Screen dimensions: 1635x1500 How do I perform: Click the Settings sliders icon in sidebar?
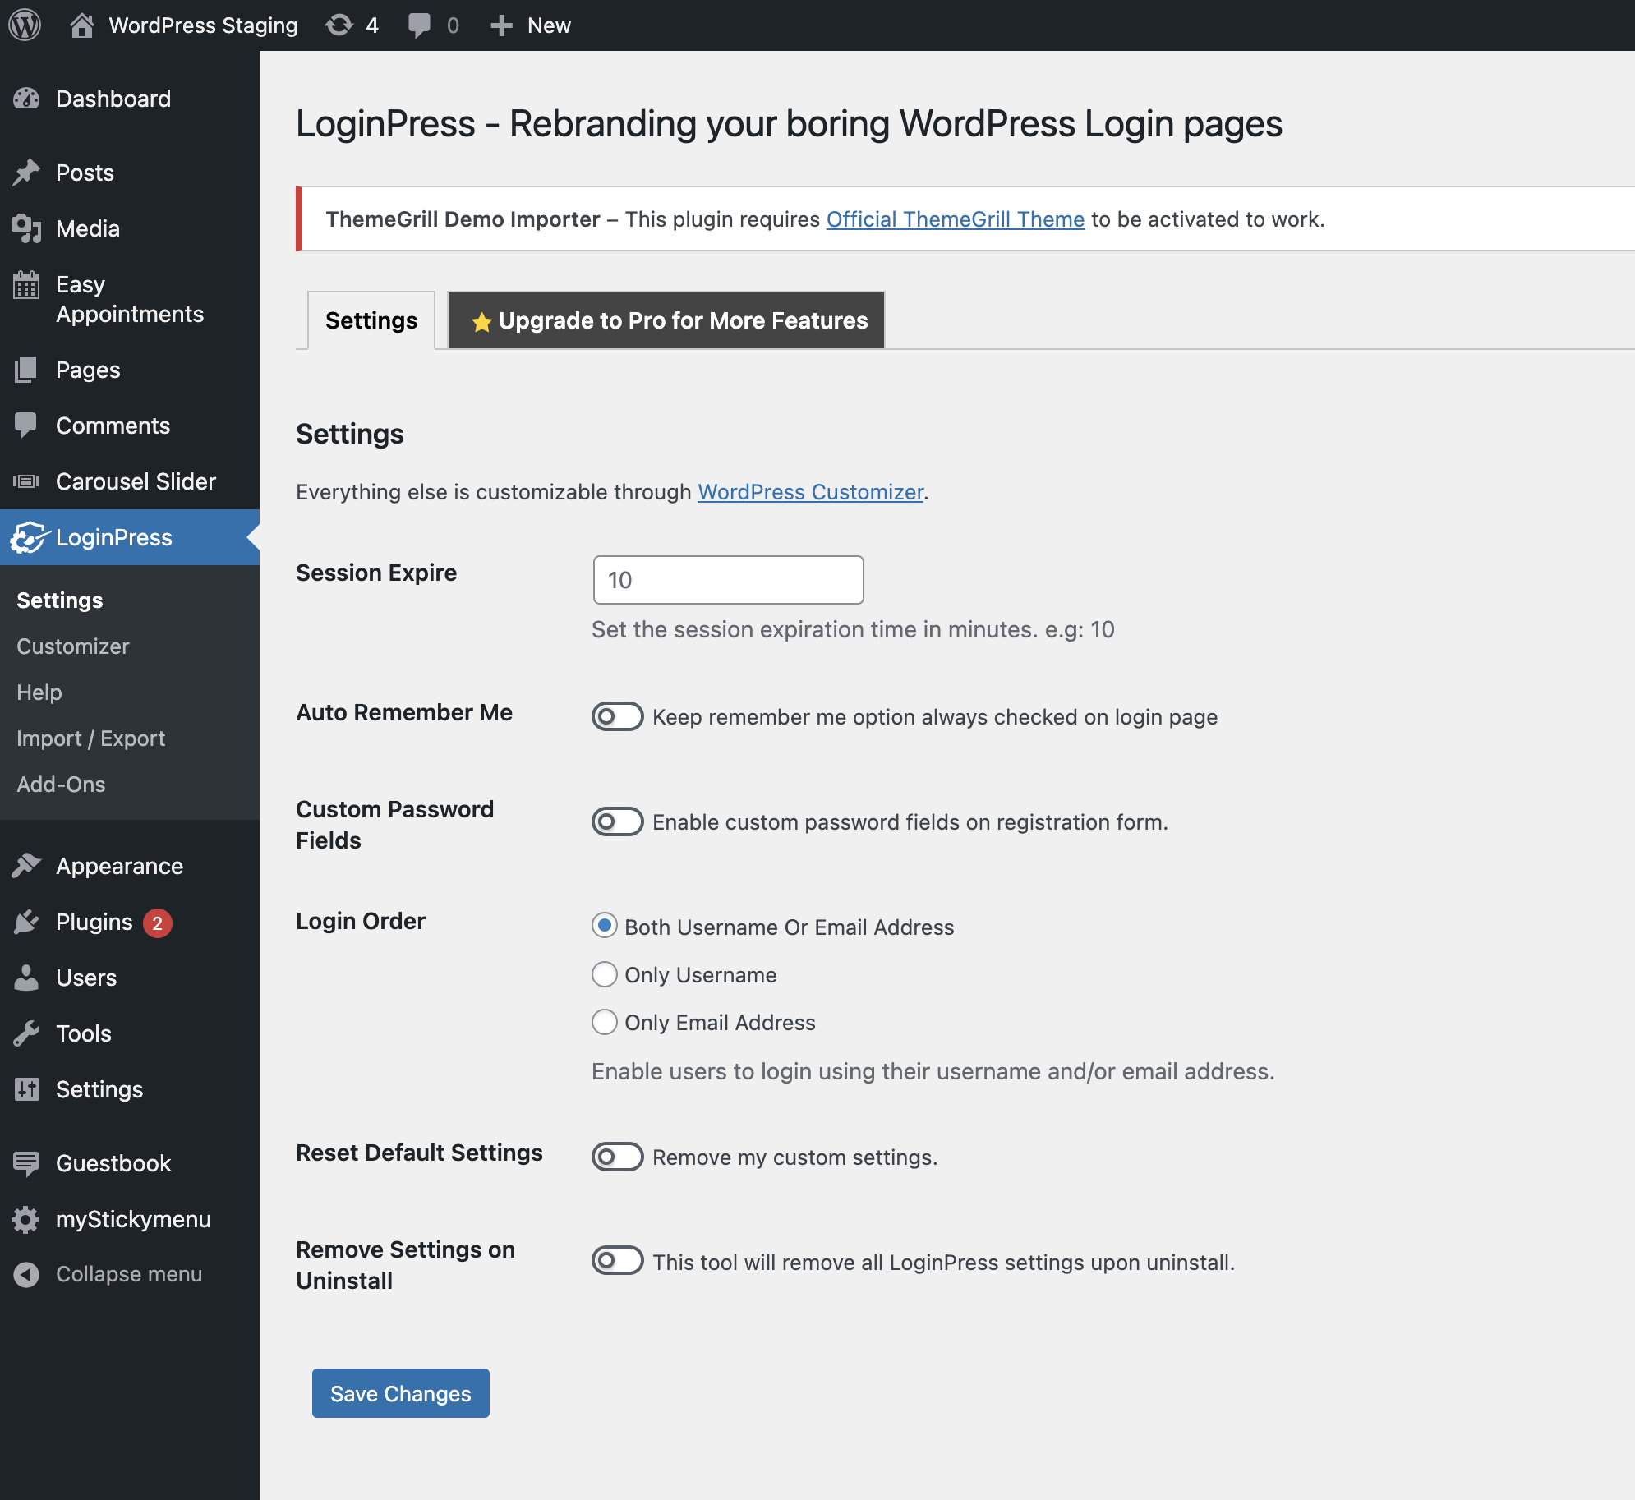26,1089
